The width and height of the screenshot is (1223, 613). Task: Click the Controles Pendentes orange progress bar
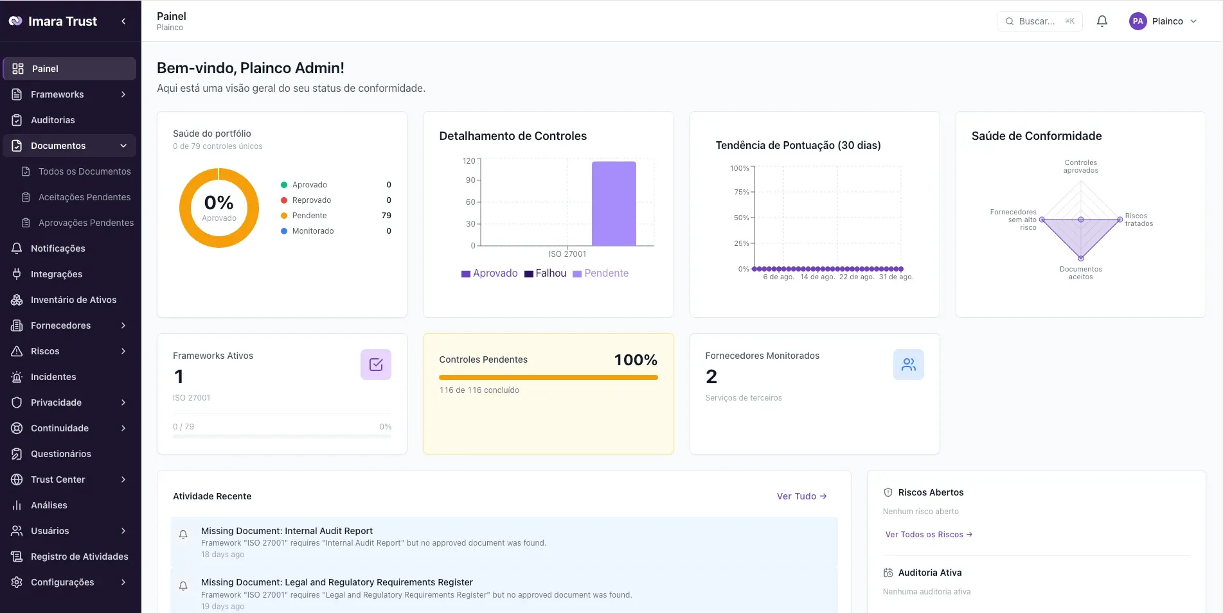[x=548, y=377]
